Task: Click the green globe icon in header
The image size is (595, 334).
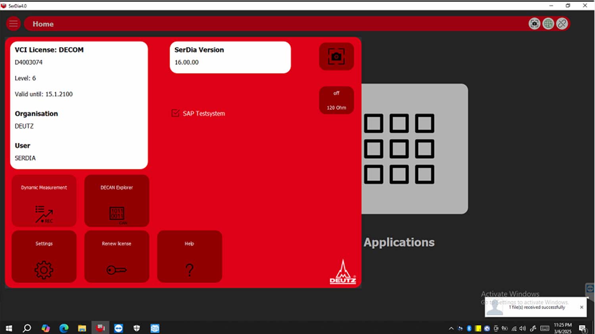Action: coord(548,24)
